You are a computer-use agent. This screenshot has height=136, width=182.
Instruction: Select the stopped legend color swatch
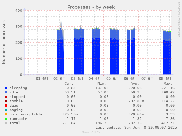pyautogui.click(x=6, y=97)
